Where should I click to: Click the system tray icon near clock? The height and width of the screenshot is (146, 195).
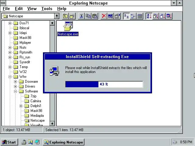pos(175,142)
